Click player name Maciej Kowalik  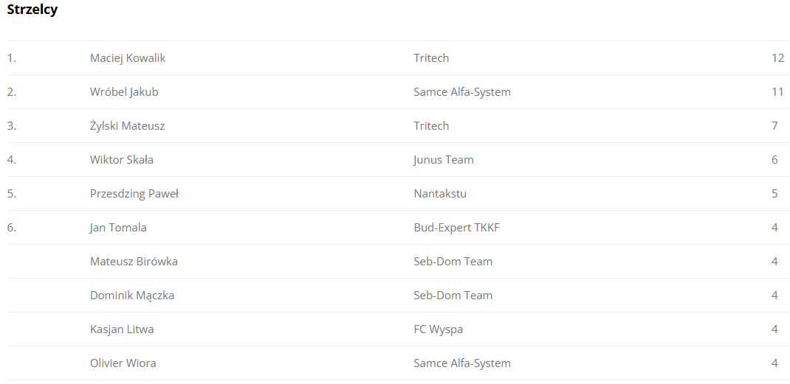(x=128, y=58)
